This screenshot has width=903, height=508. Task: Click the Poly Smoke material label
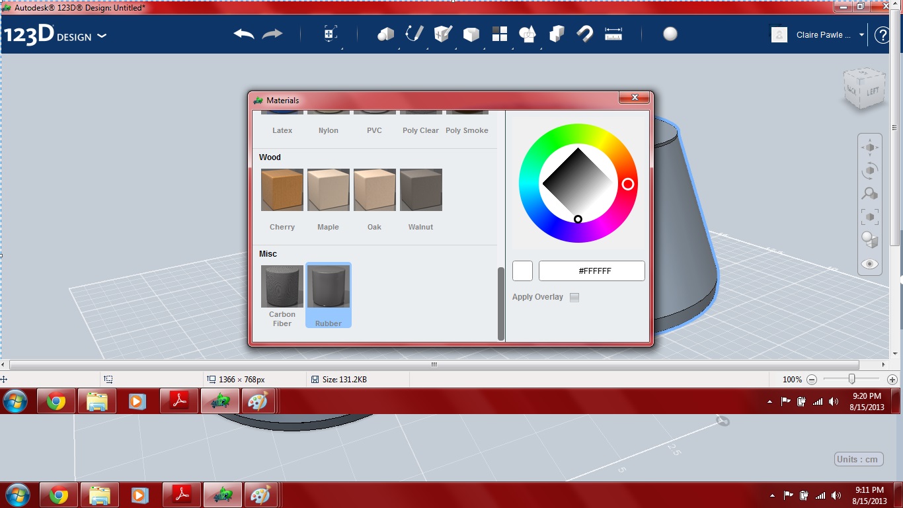(x=467, y=131)
